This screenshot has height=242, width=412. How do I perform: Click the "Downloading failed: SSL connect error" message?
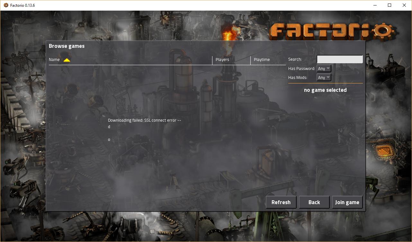point(145,120)
